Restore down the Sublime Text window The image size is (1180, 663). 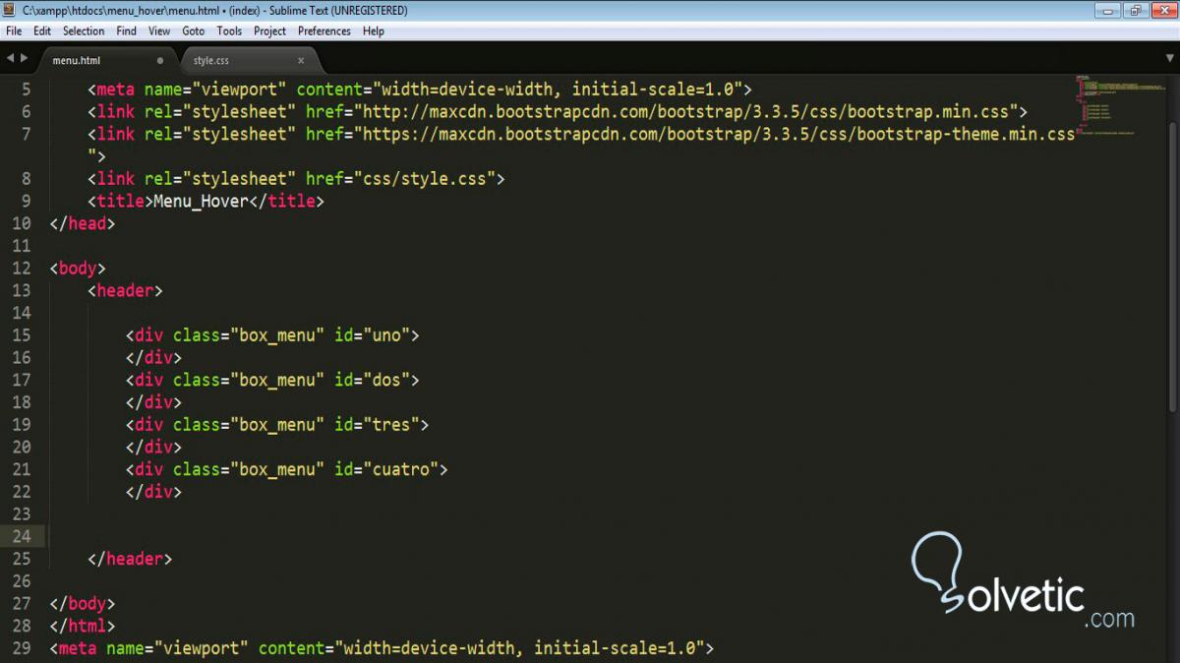point(1136,10)
